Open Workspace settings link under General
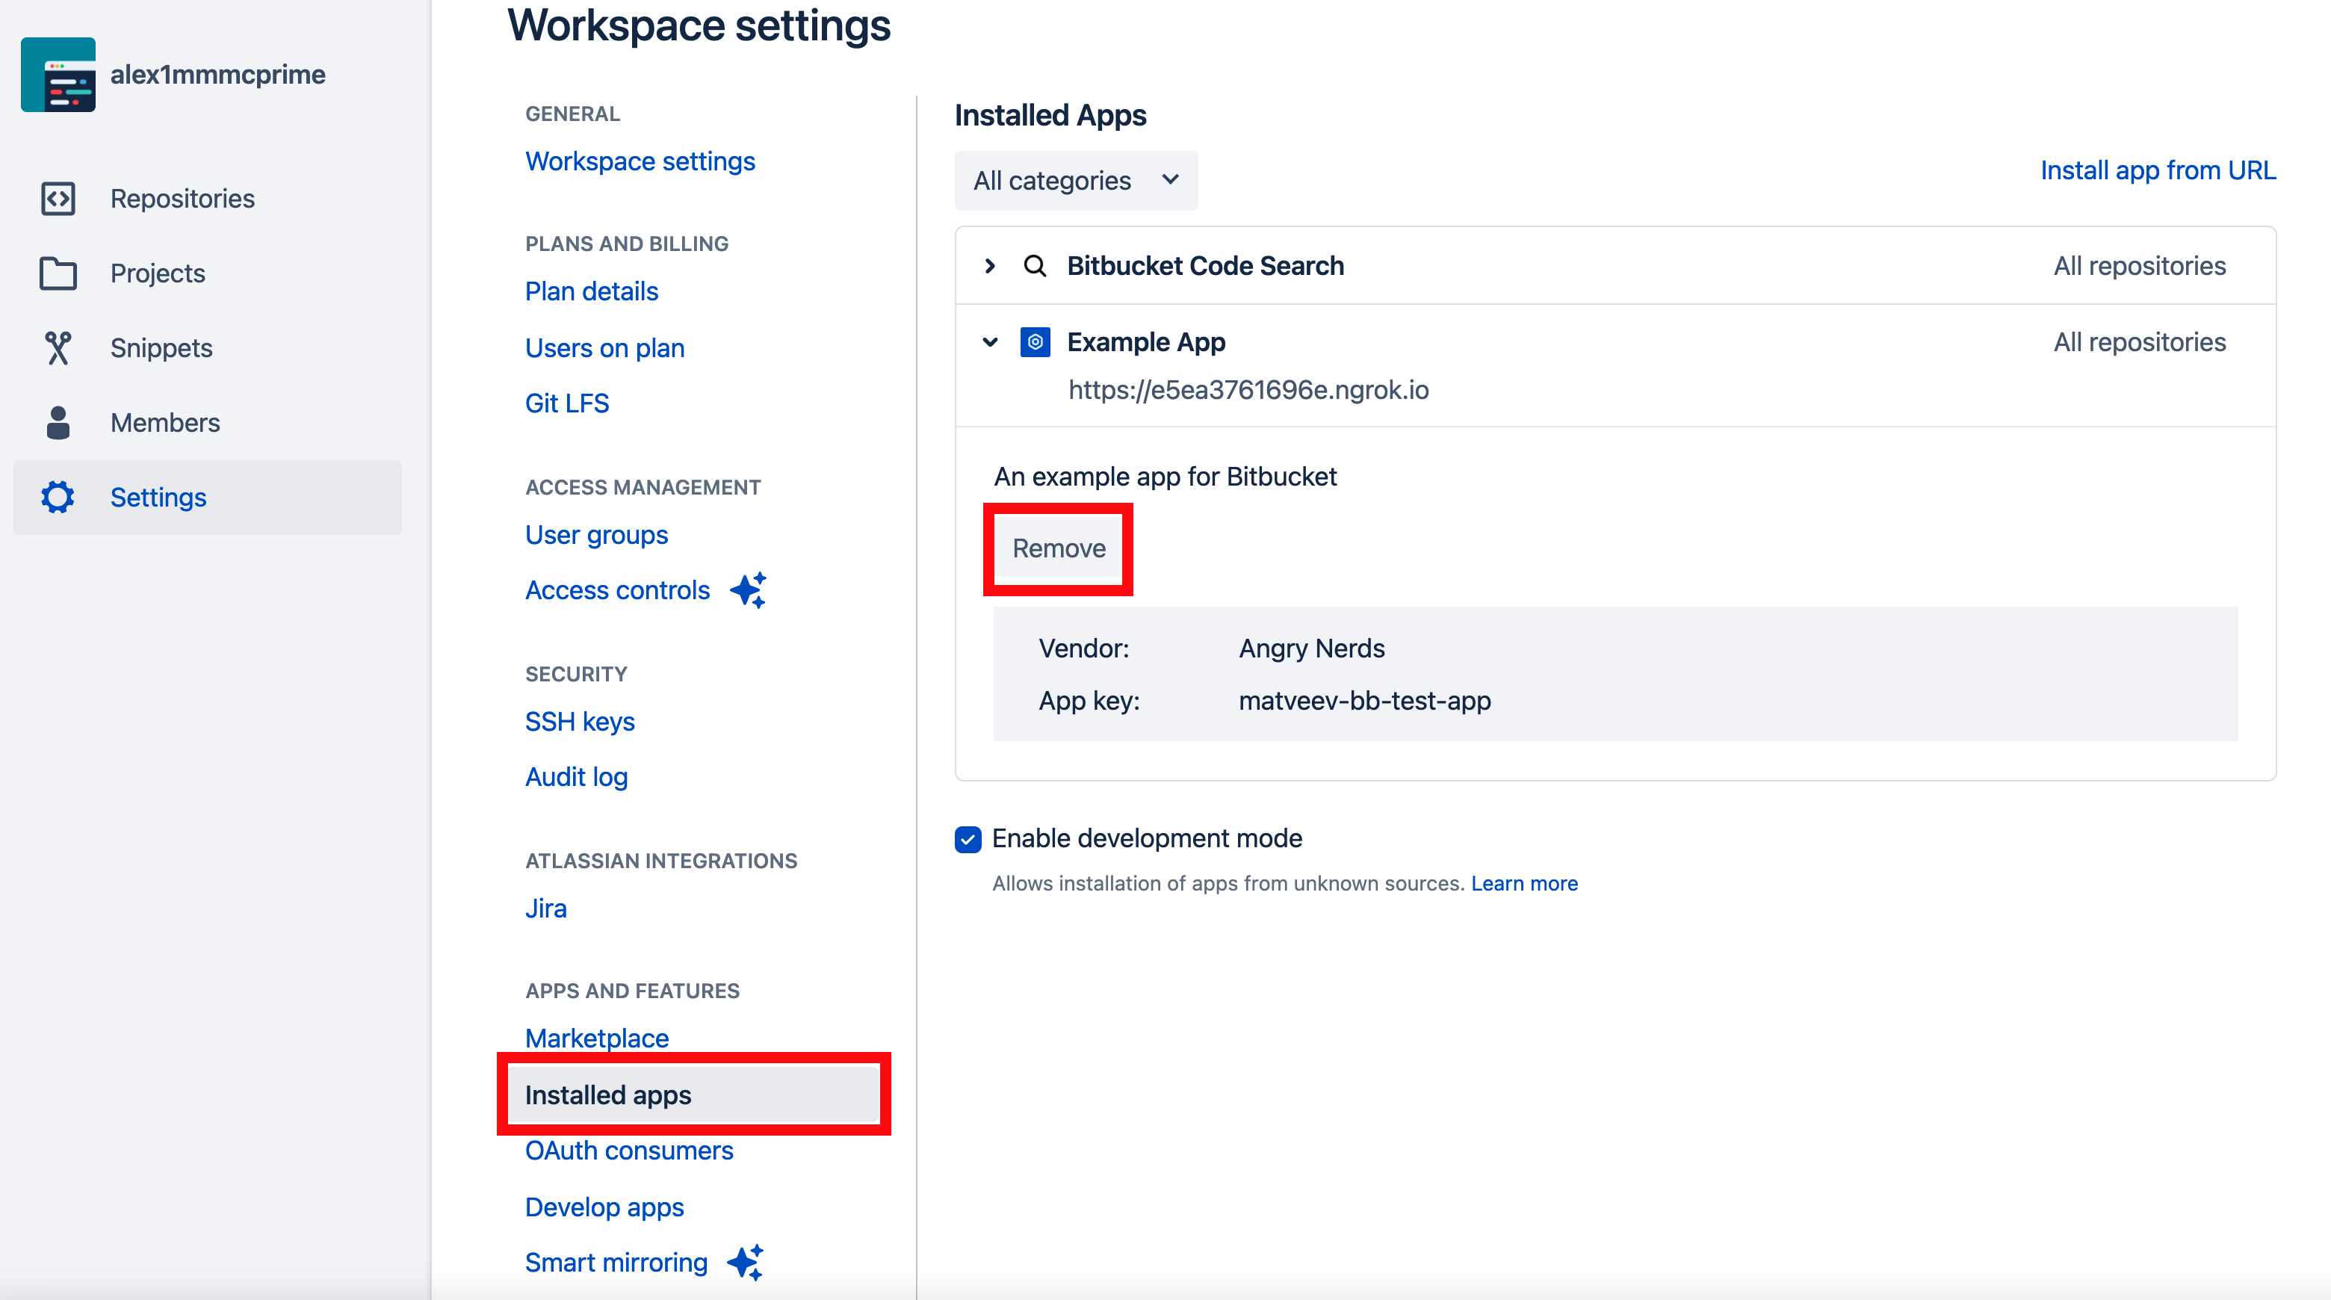 pos(640,161)
